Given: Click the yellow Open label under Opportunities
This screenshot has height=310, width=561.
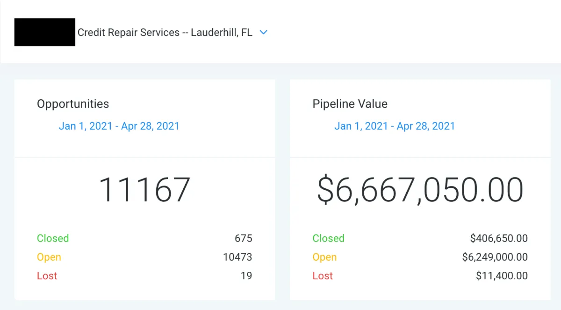Looking at the screenshot, I should coord(49,257).
